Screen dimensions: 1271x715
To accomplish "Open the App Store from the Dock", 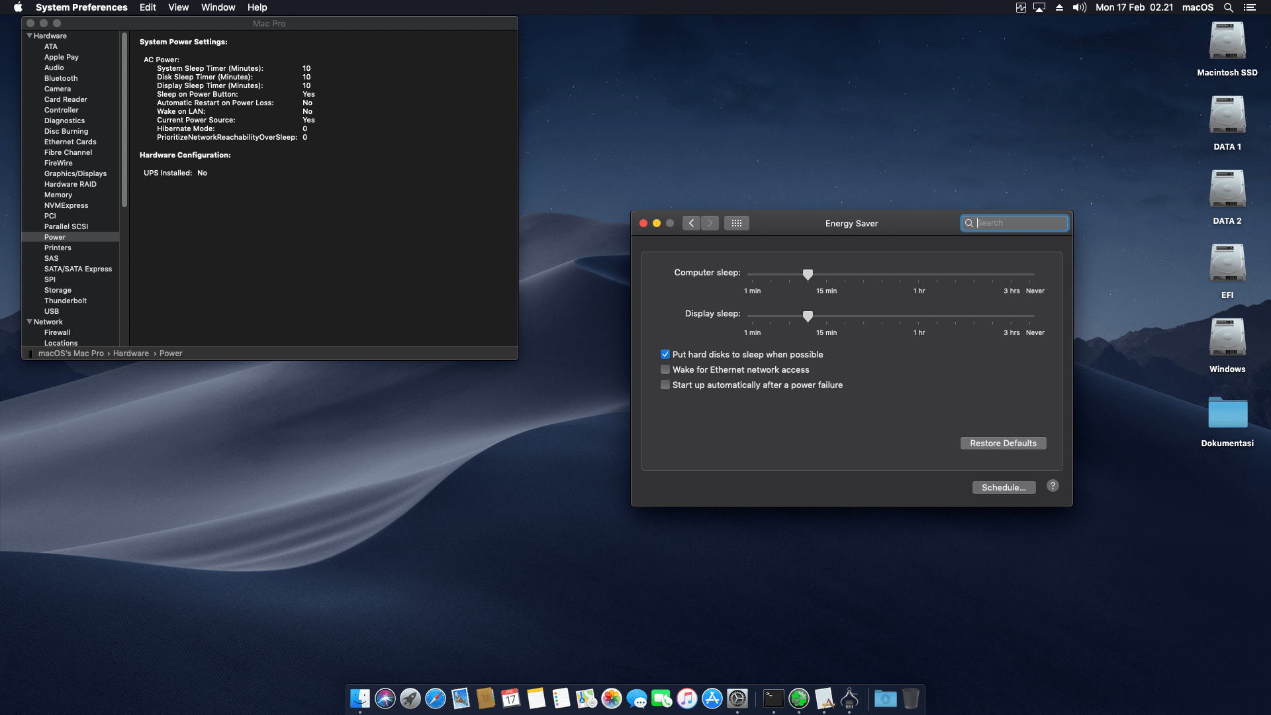I will [712, 698].
